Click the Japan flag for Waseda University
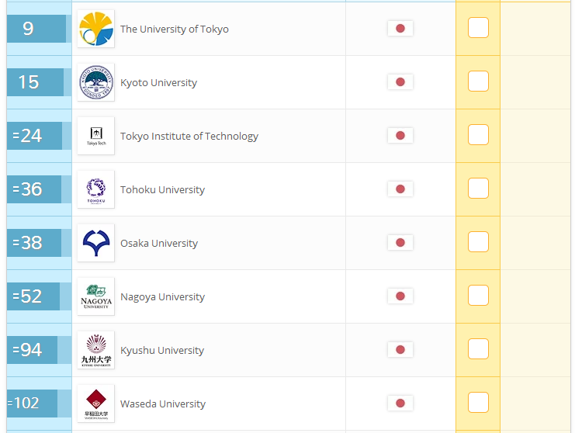575x433 pixels. [x=400, y=403]
